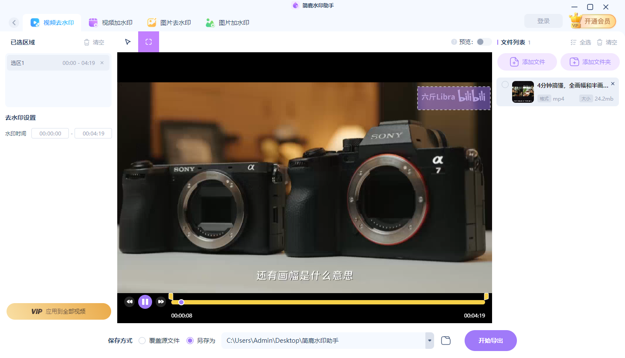Screen dimensions: 625x358
Task: Click 添加文件 to add a file
Action: 527,62
